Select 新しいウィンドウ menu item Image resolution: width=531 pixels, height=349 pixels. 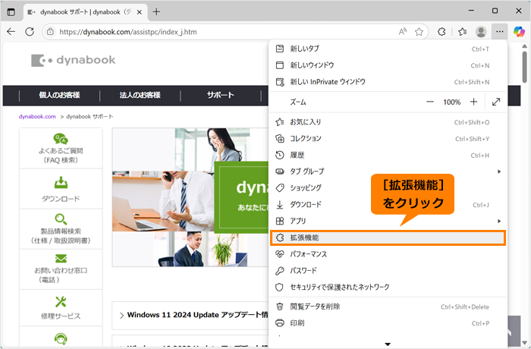pyautogui.click(x=388, y=65)
